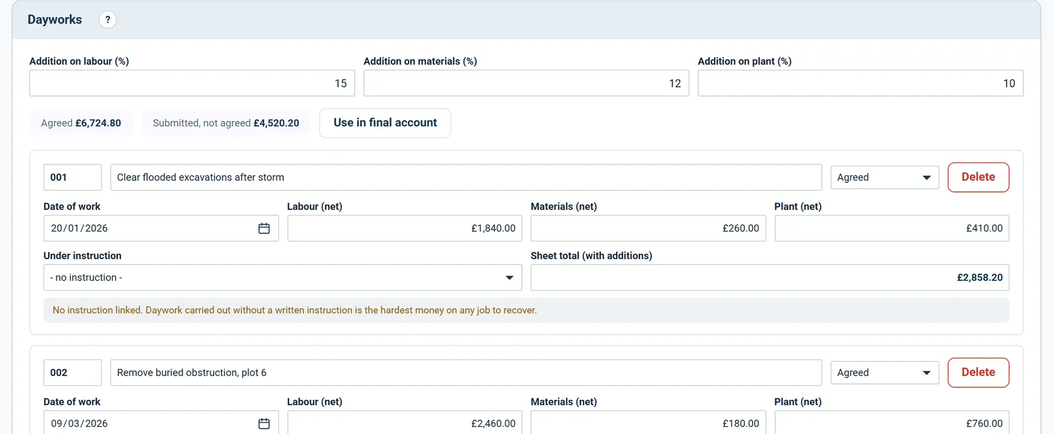
Task: Open status dropdown for daywork 002
Action: [x=885, y=373]
